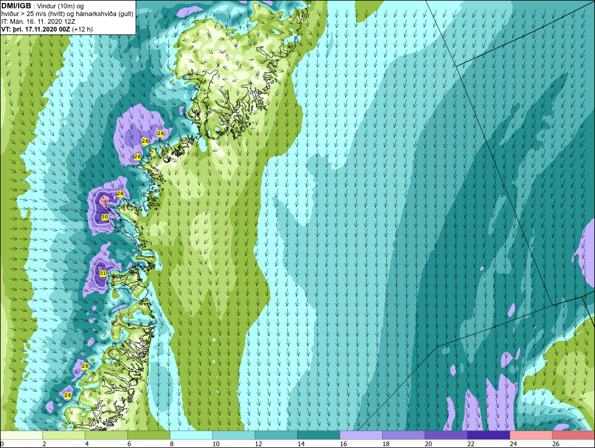595x448 pixels.
Task: Click the 18–20 m/s purple legend swatch
Action: tap(404, 435)
